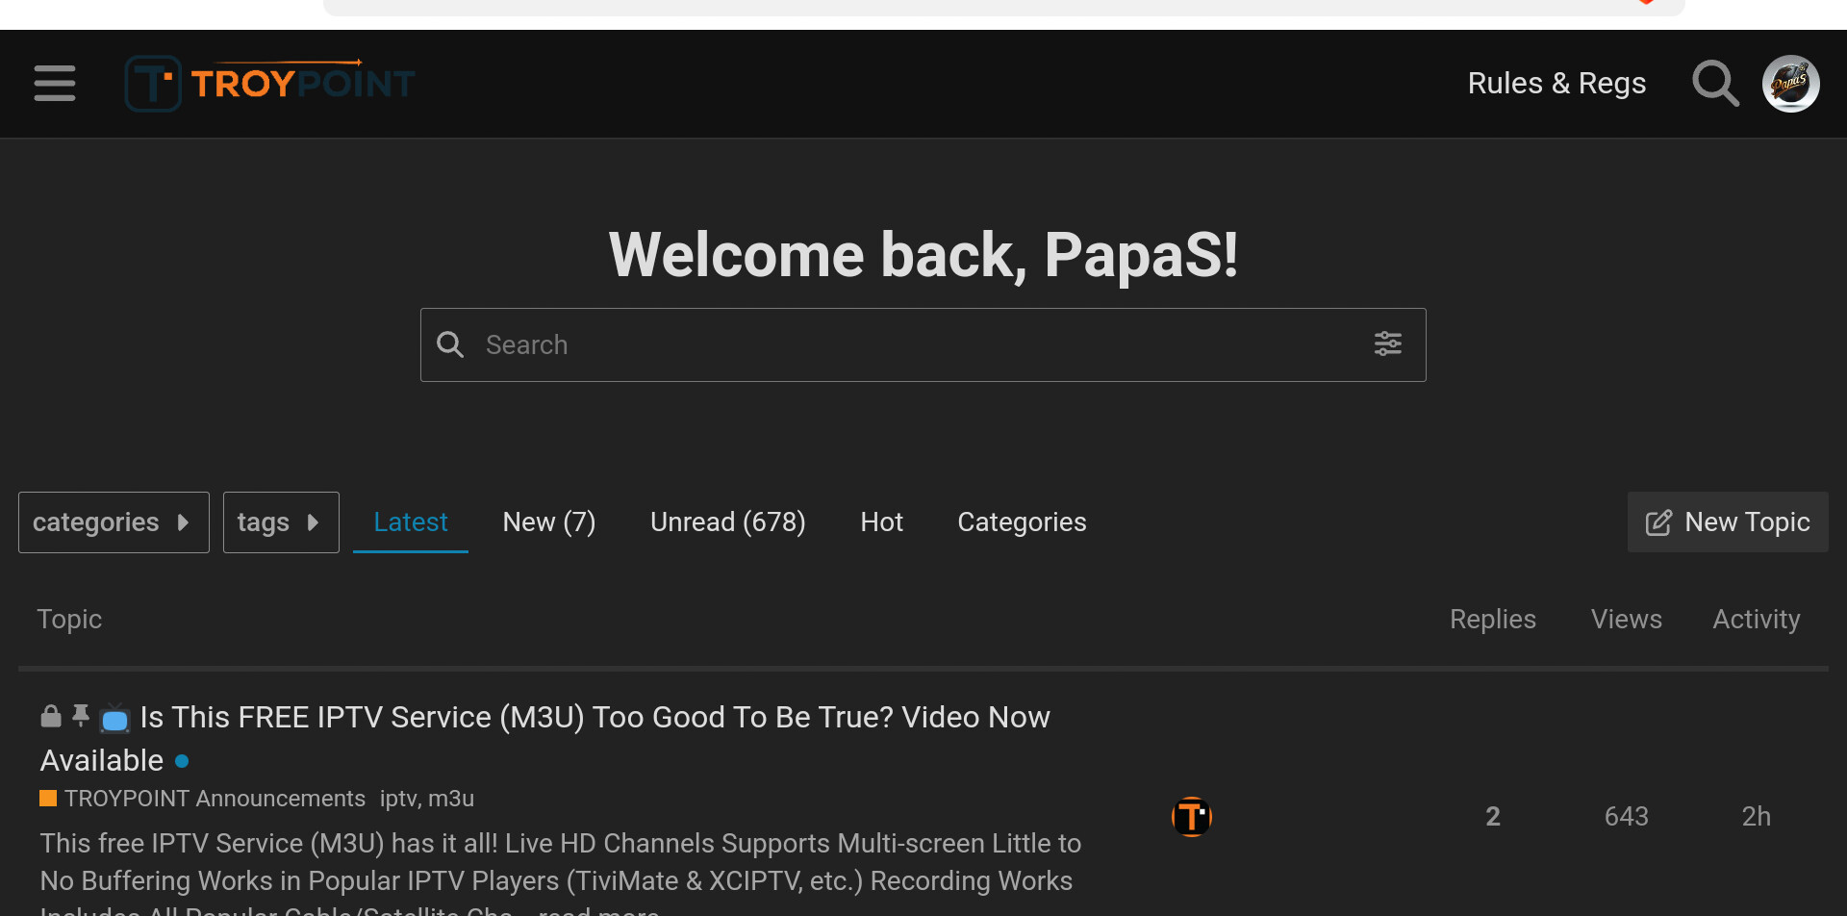Click the magnifier icon inside search box
The height and width of the screenshot is (916, 1847).
(450, 344)
